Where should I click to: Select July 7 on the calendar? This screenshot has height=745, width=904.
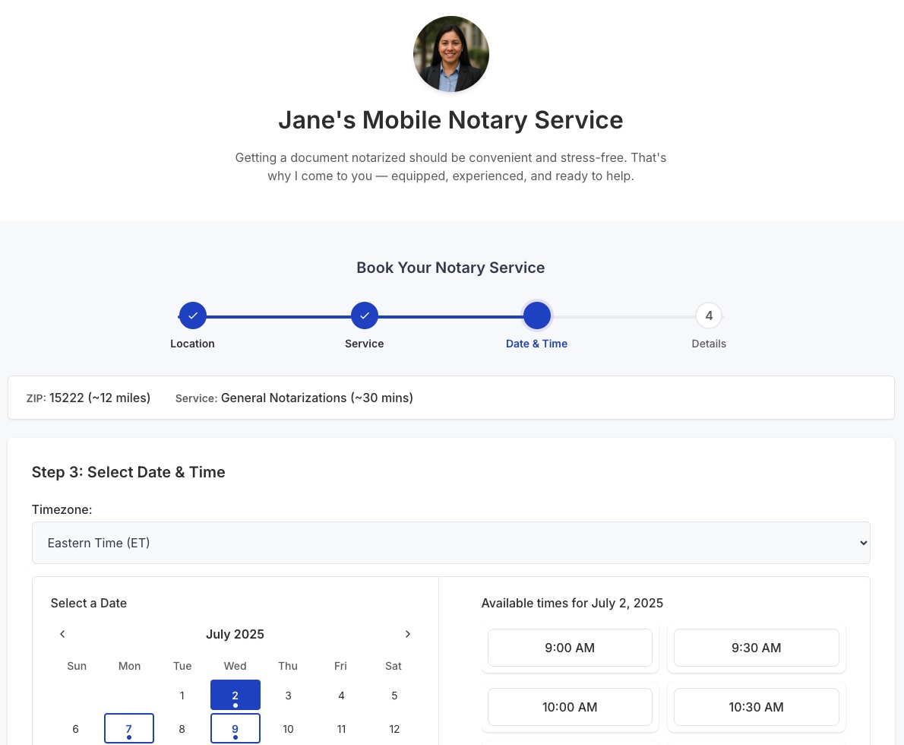click(129, 728)
